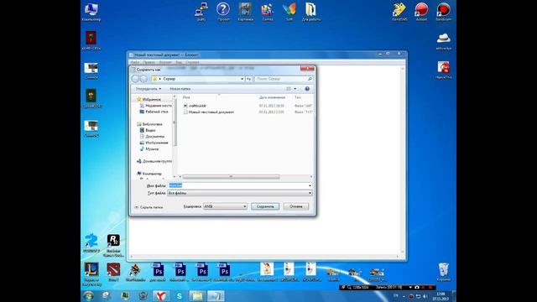Image resolution: width=537 pixels, height=302 pixels.
Task: Click the cloud desktop icon on right side
Action: coord(444,40)
